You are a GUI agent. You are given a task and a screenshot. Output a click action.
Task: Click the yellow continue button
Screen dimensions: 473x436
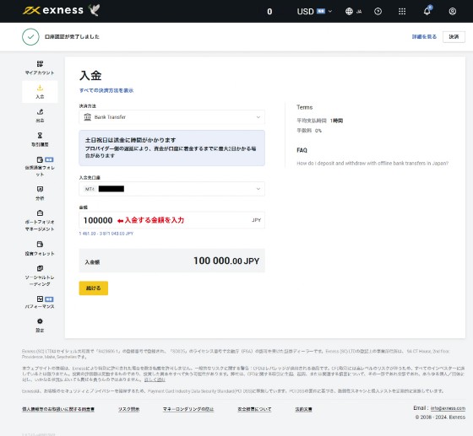[94, 288]
